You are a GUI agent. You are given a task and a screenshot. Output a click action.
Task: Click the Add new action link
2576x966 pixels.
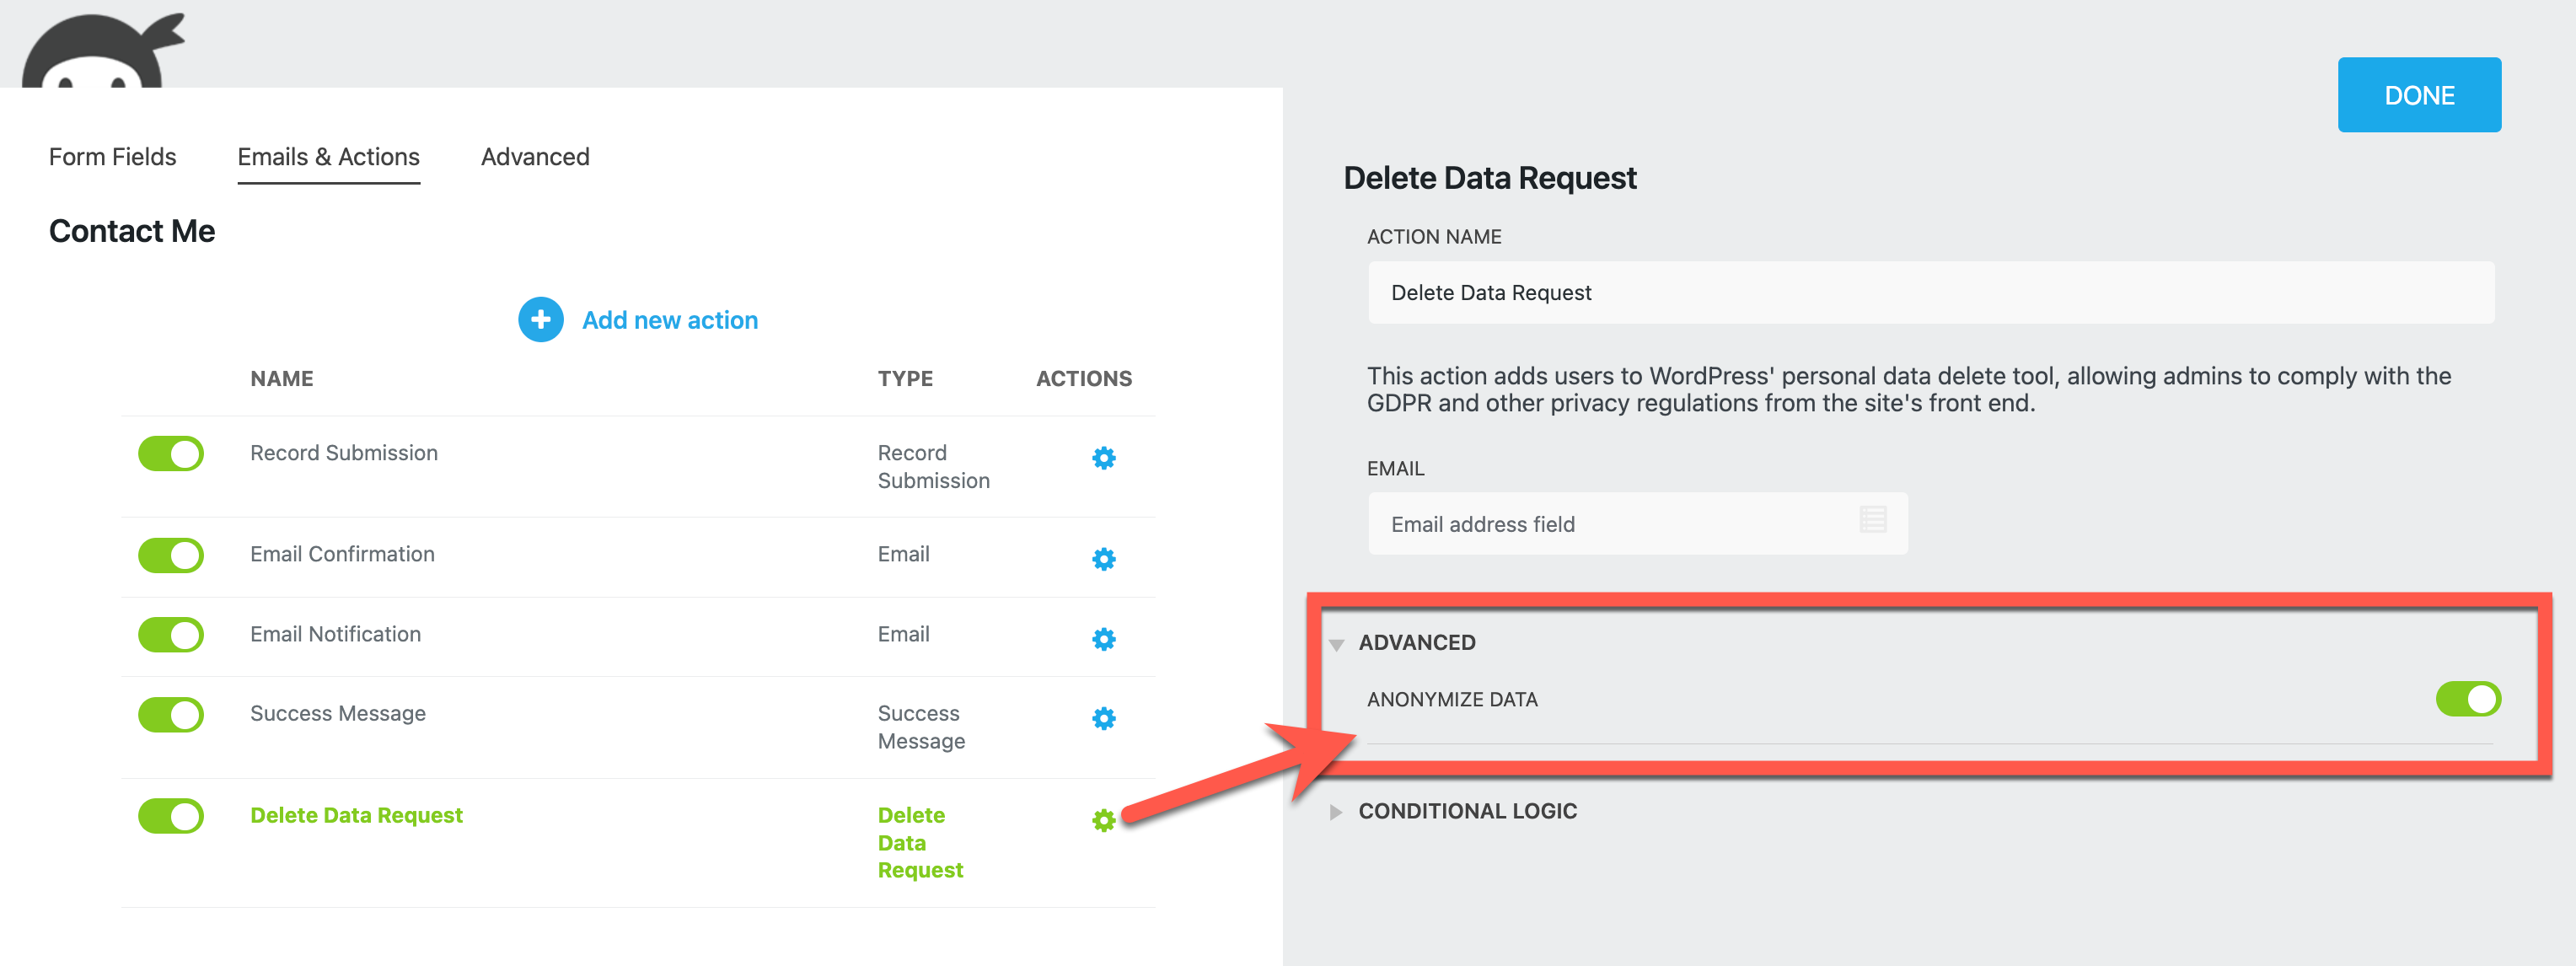click(x=669, y=320)
